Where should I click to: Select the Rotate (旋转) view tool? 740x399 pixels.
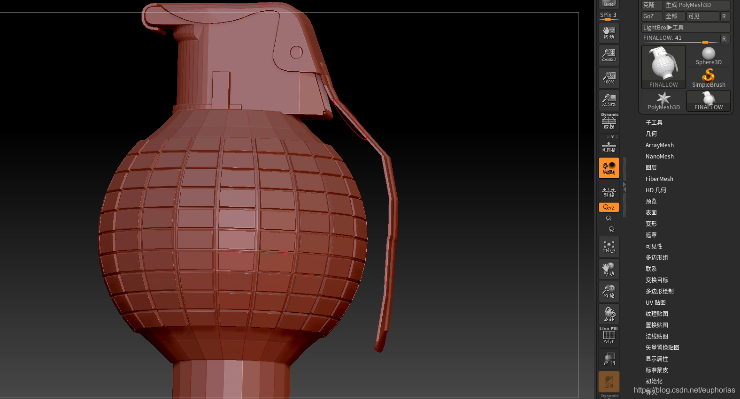(x=609, y=314)
